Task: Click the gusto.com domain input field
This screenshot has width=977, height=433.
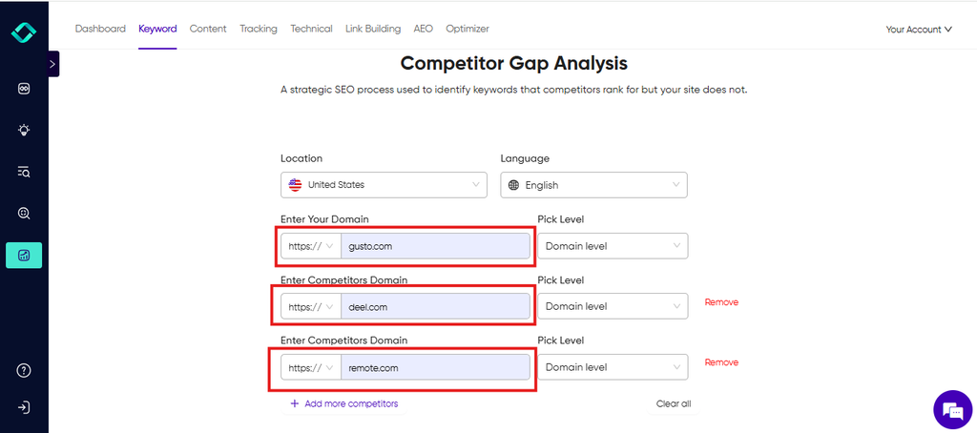Action: pyautogui.click(x=435, y=246)
